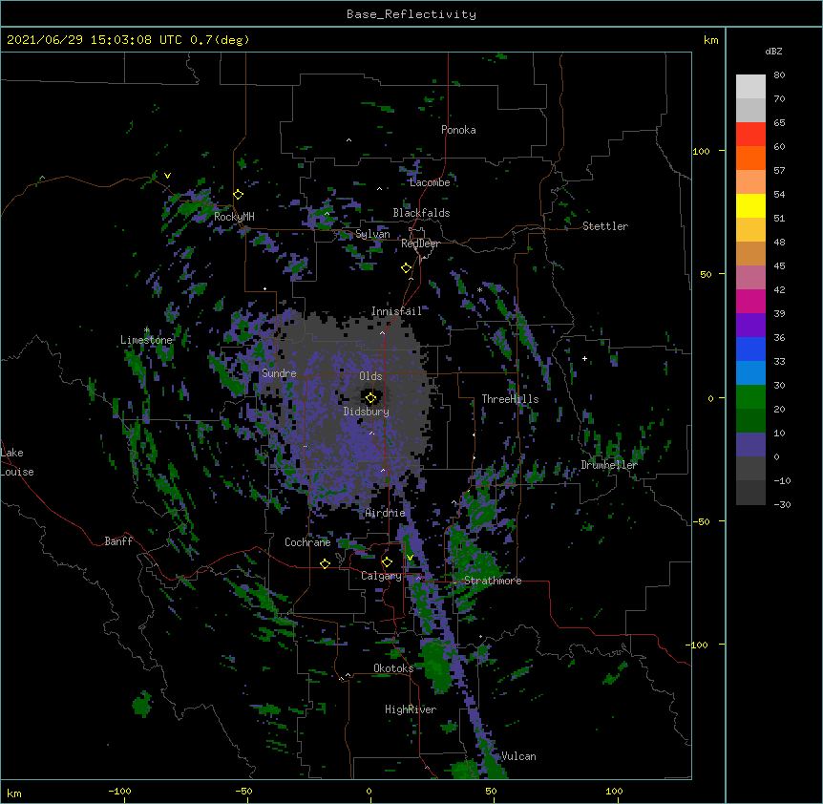Image resolution: width=823 pixels, height=804 pixels.
Task: Click the Lake Louise label
Action: [x=17, y=462]
